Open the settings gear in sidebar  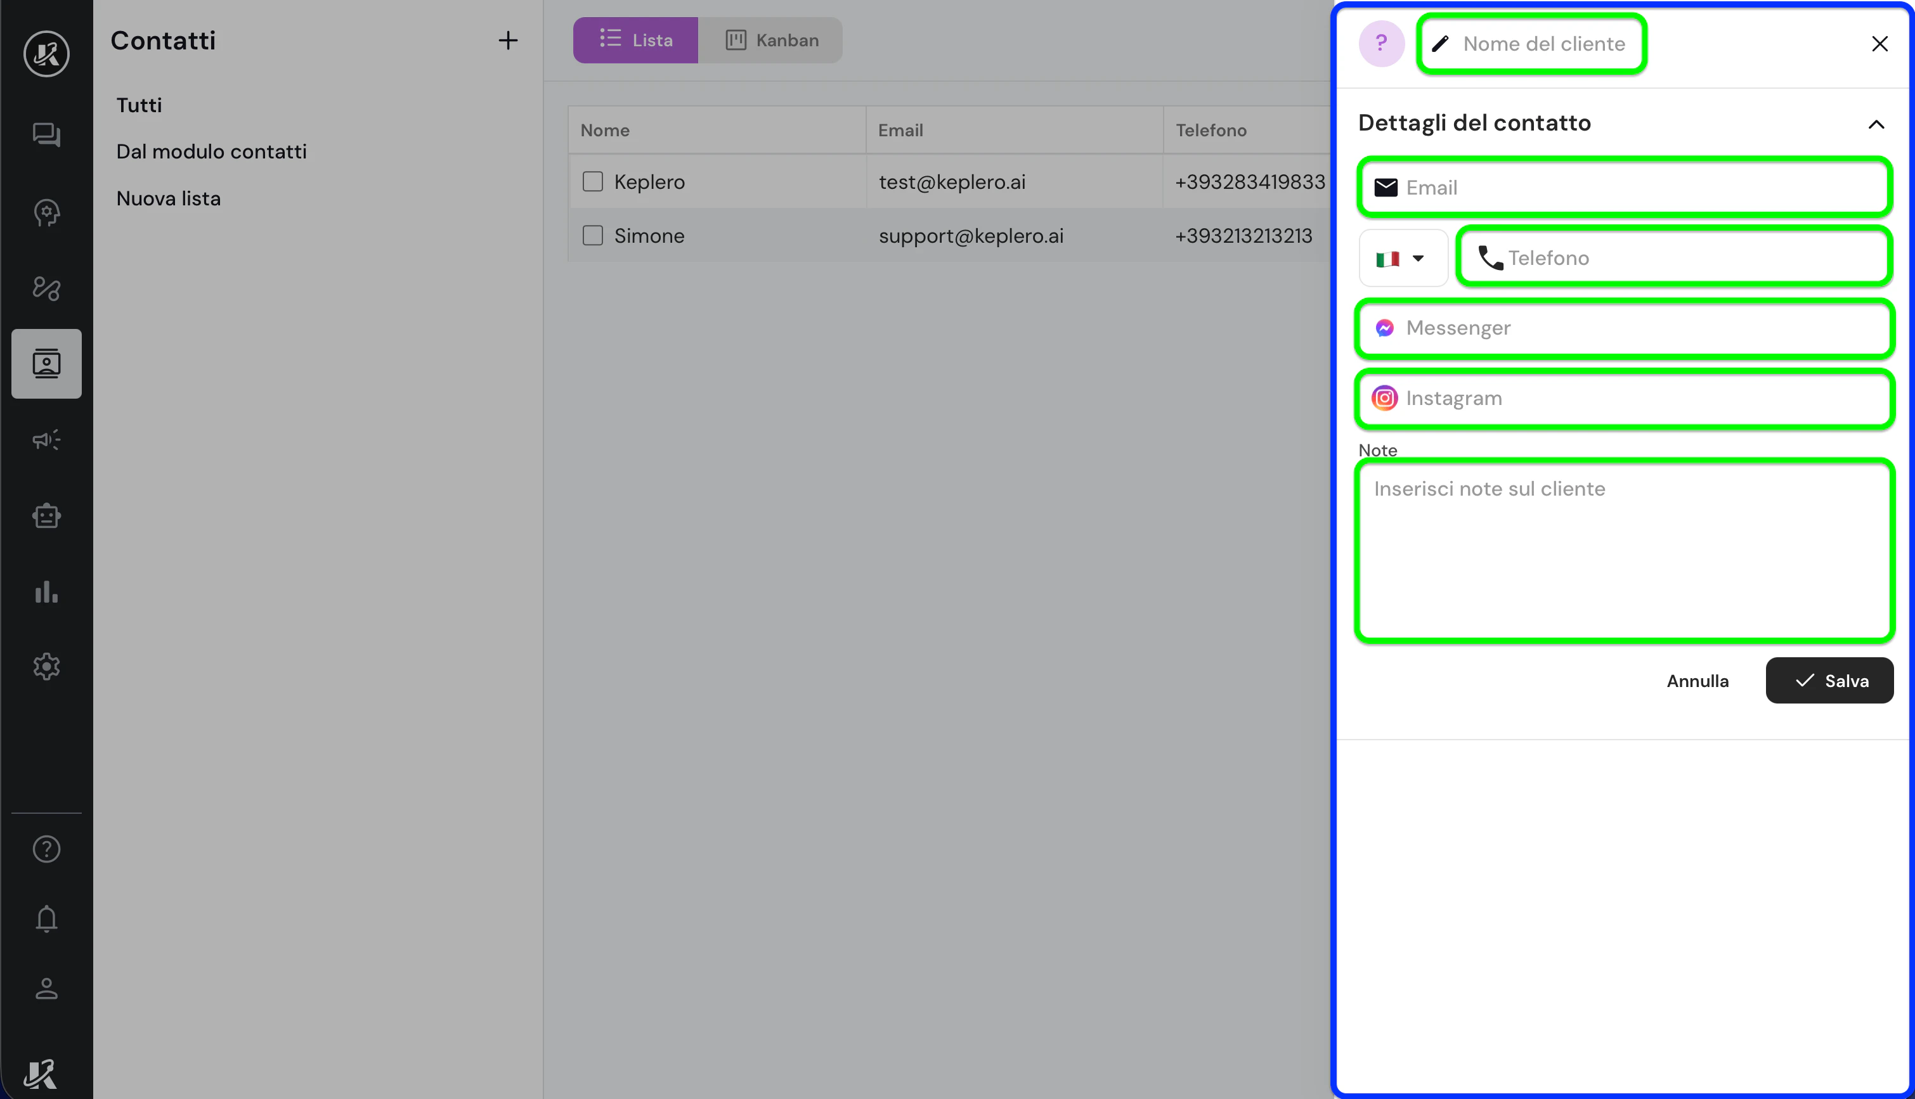point(46,667)
